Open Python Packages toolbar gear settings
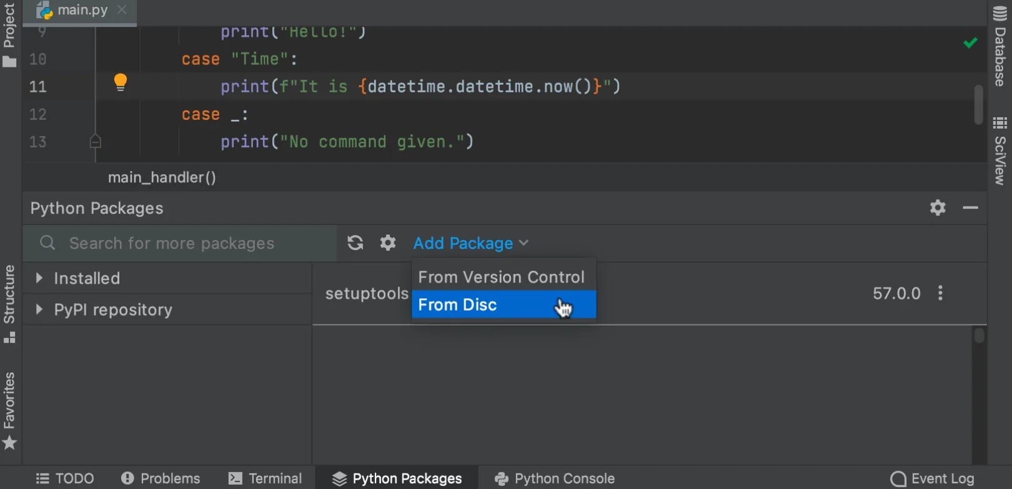The image size is (1012, 489). pos(388,243)
